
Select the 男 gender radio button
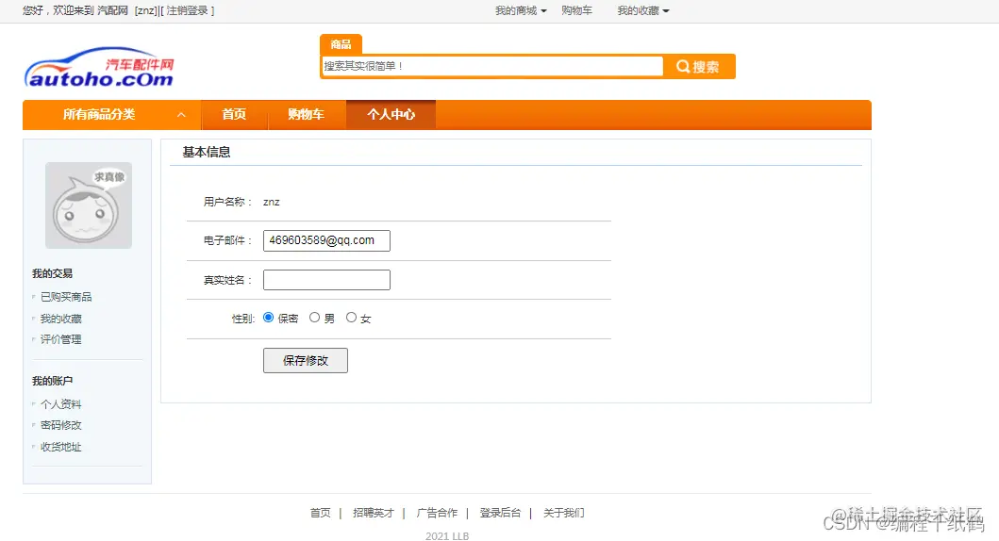click(314, 317)
